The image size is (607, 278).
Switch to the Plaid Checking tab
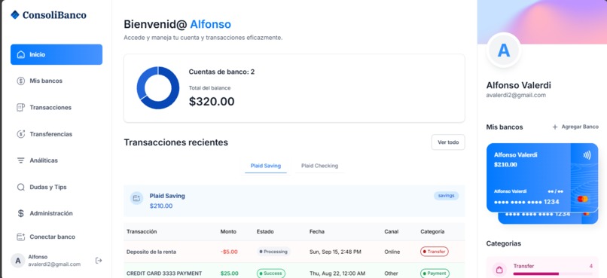[x=319, y=166]
